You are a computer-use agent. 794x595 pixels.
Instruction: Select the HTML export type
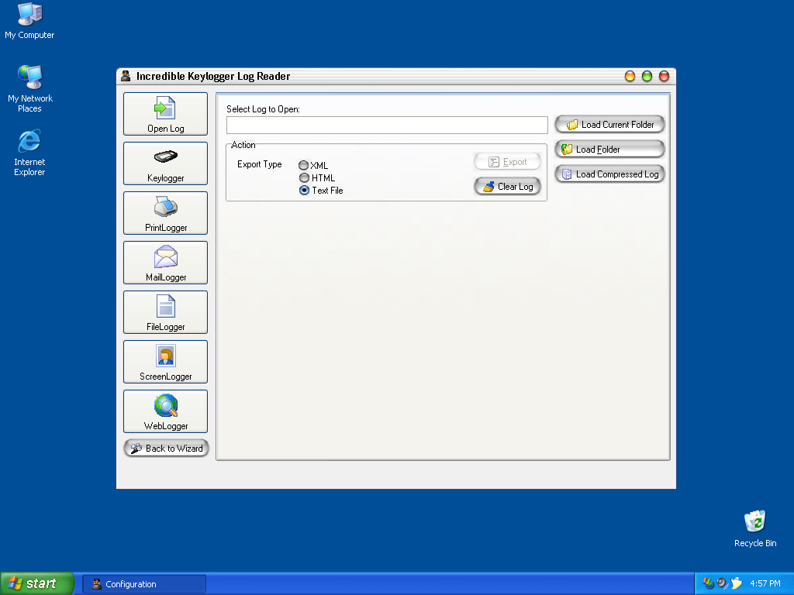click(x=304, y=177)
